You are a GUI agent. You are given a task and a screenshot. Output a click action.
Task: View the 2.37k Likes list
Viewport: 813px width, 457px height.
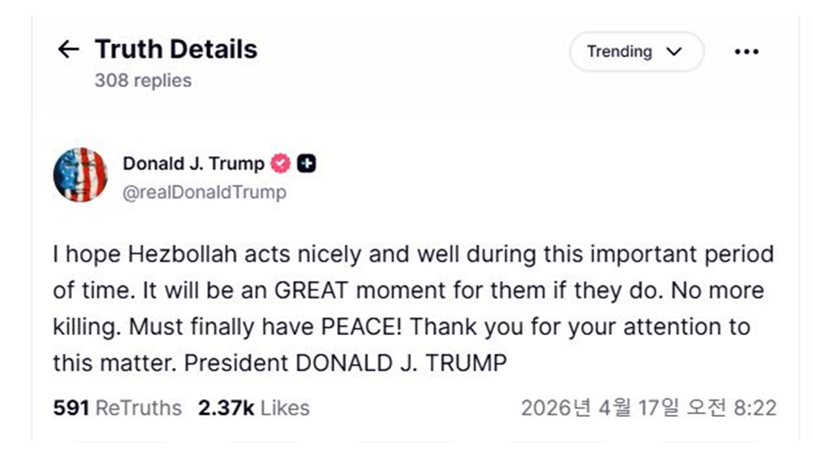(254, 408)
